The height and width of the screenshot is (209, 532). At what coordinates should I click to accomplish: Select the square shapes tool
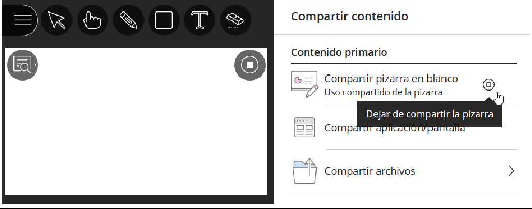point(164,21)
